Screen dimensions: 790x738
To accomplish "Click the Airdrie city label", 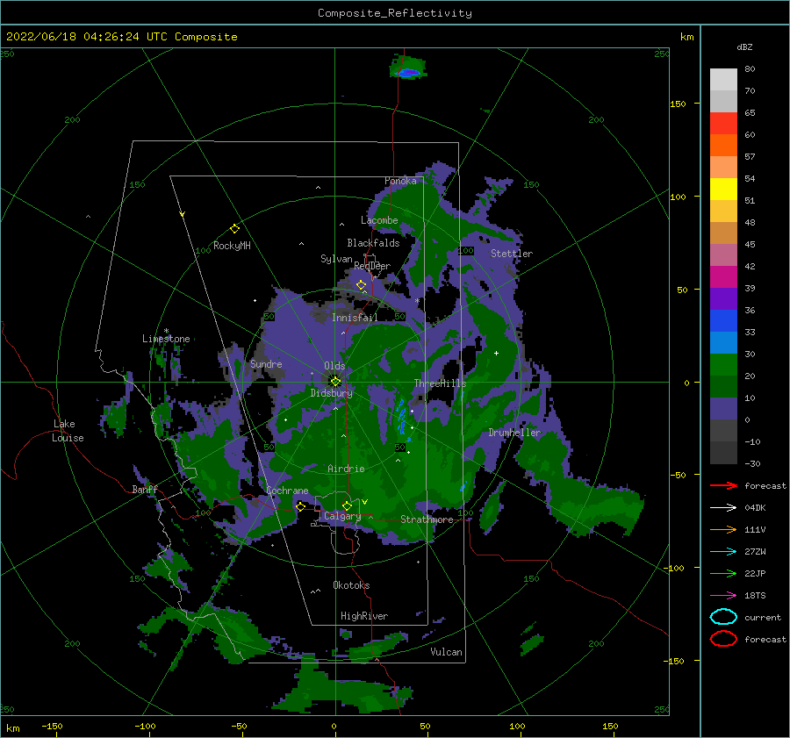I will [346, 469].
